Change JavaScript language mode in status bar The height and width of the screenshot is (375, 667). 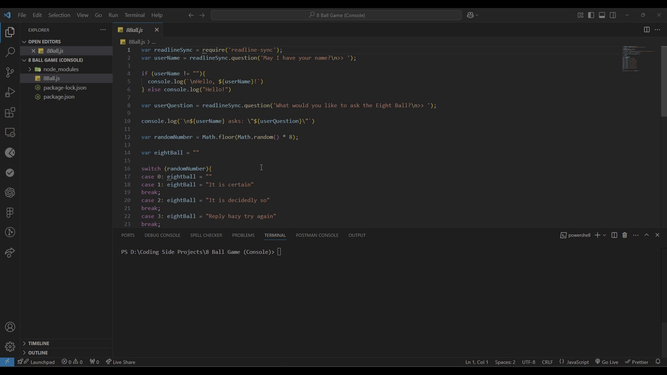coord(578,362)
